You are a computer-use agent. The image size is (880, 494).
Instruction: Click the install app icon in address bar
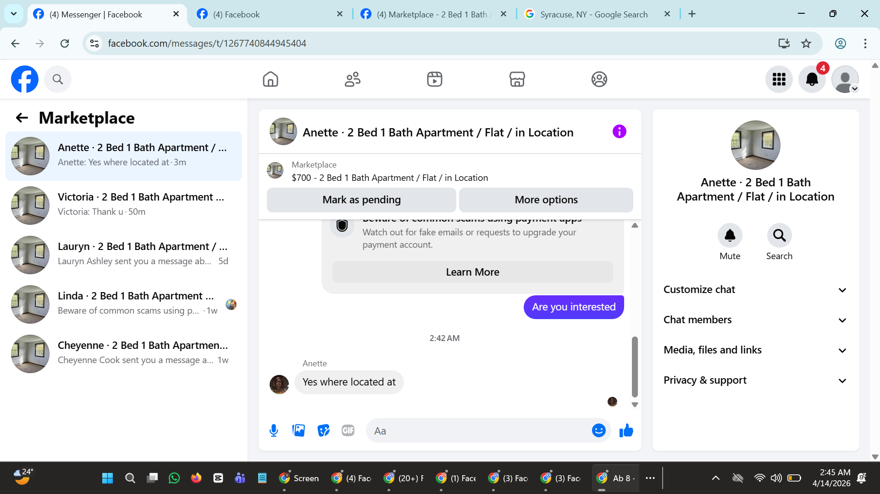[x=784, y=43]
